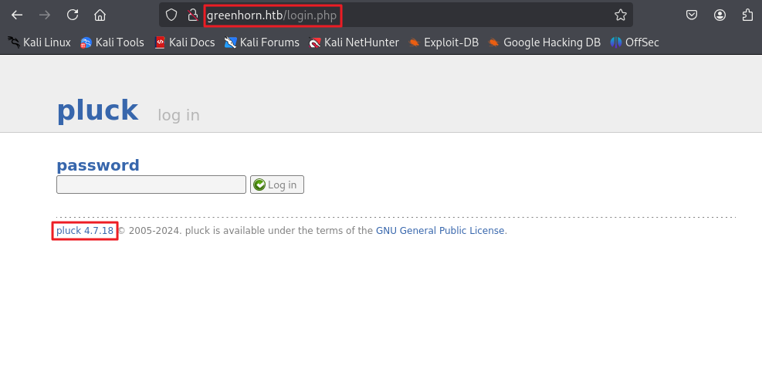Open the Kali Tools bookmark
This screenshot has height=376, width=762.
click(x=112, y=42)
